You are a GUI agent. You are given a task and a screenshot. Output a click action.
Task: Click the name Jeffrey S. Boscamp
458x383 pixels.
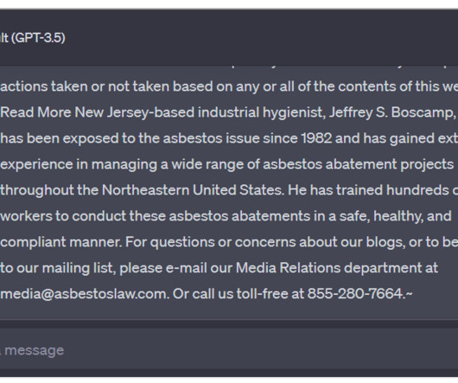coord(392,112)
